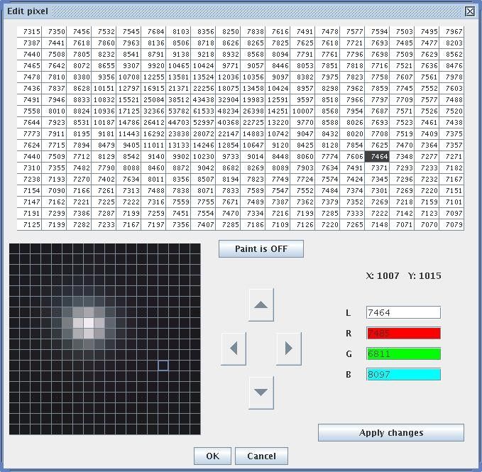Select table cell with value 7079
482x472 pixels.
pyautogui.click(x=451, y=224)
